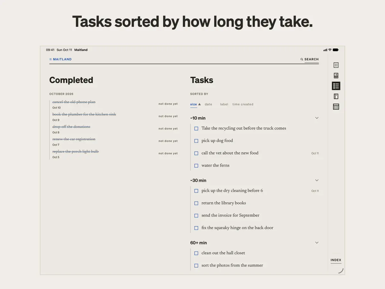Check off 'send the invoice for September'
The width and height of the screenshot is (385, 289).
pyautogui.click(x=196, y=215)
